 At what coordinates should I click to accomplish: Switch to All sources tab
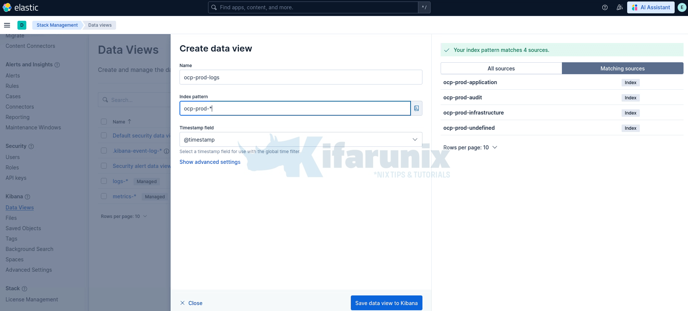[x=501, y=69]
